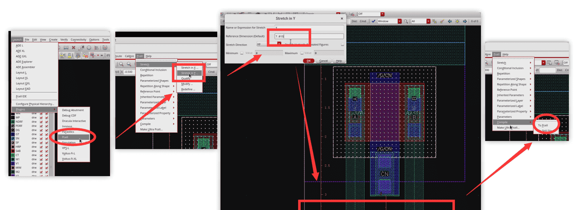This screenshot has width=578, height=210.
Task: Click Cancel in Stretch in Y dialog
Action: pos(323,61)
